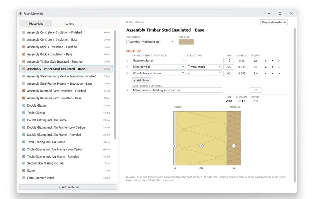Switch to the Materials tab
313x199 pixels.
pos(36,23)
